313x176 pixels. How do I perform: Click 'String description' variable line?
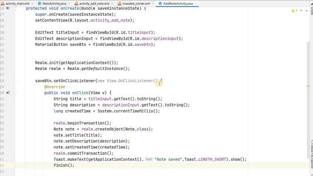pos(74,105)
